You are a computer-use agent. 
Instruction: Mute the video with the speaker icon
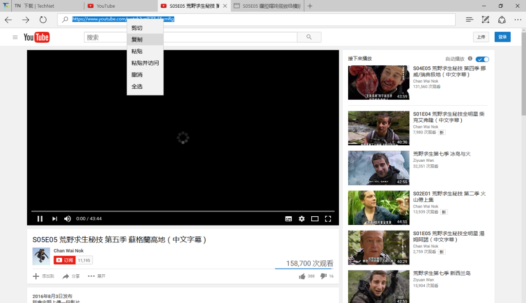[67, 219]
